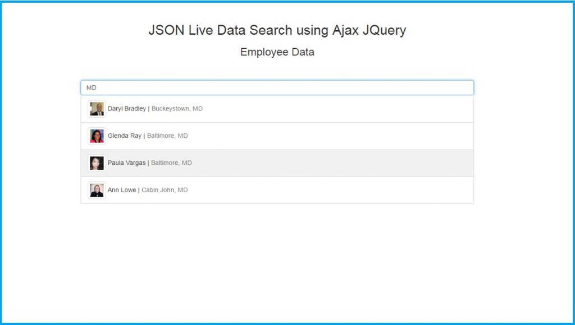Choose the Daryl Bradley name
This screenshot has height=325, width=575.
(x=126, y=109)
